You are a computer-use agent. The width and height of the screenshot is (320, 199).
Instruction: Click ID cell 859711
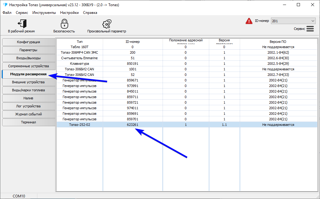coord(133,97)
